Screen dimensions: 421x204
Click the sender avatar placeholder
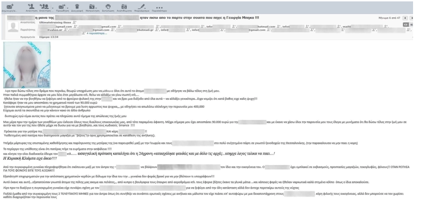point(13,27)
